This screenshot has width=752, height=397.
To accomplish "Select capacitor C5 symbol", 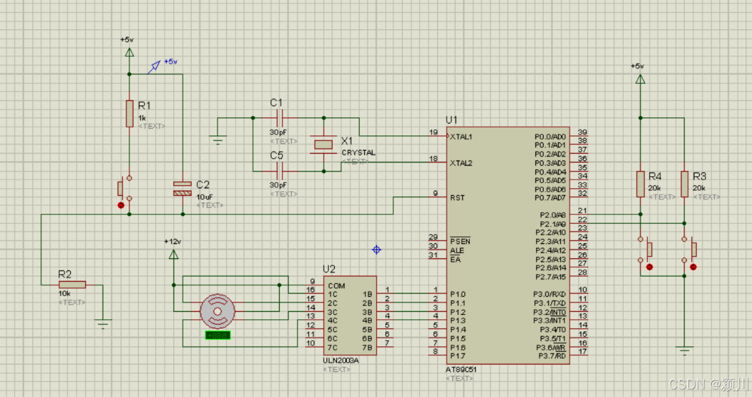I will point(280,171).
